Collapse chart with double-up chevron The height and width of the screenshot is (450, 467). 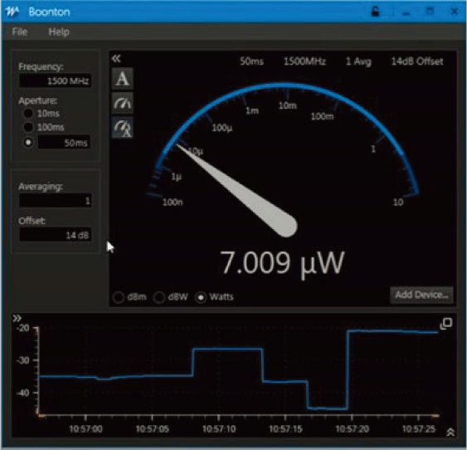point(450,432)
